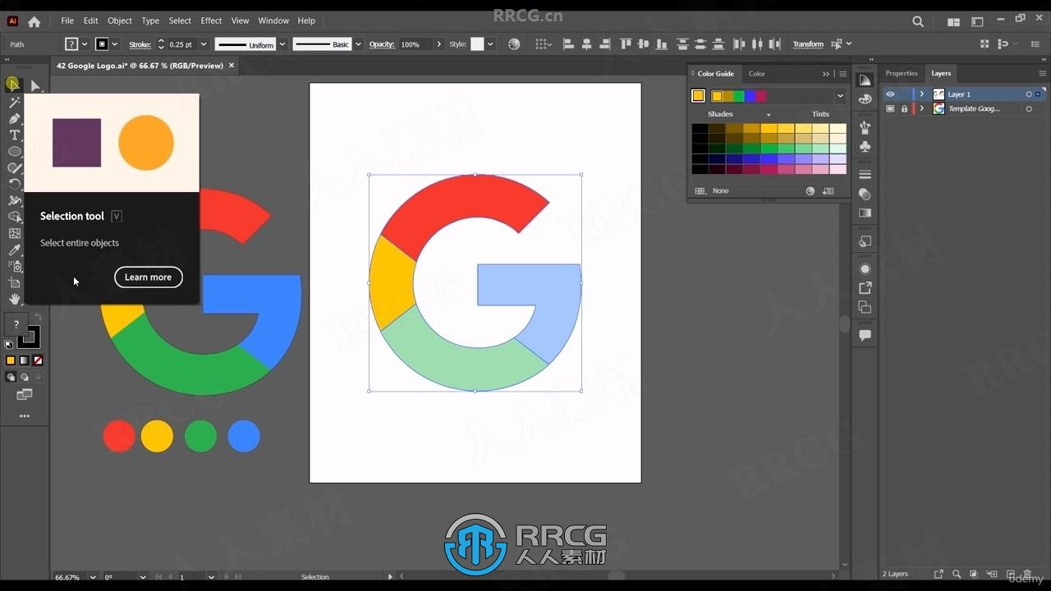The width and height of the screenshot is (1051, 591).
Task: Select the Direct Selection tool
Action: (35, 85)
